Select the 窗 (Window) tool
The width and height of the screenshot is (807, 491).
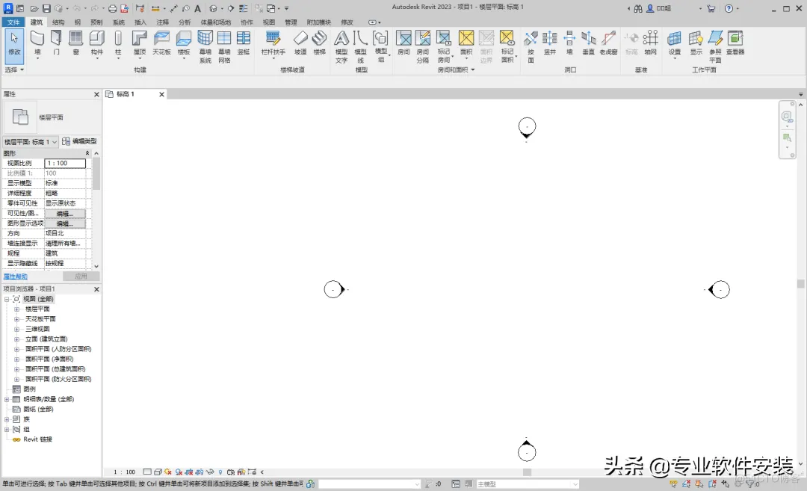[x=75, y=42]
